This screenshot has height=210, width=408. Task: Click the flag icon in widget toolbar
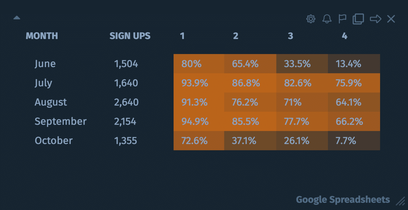tap(342, 19)
